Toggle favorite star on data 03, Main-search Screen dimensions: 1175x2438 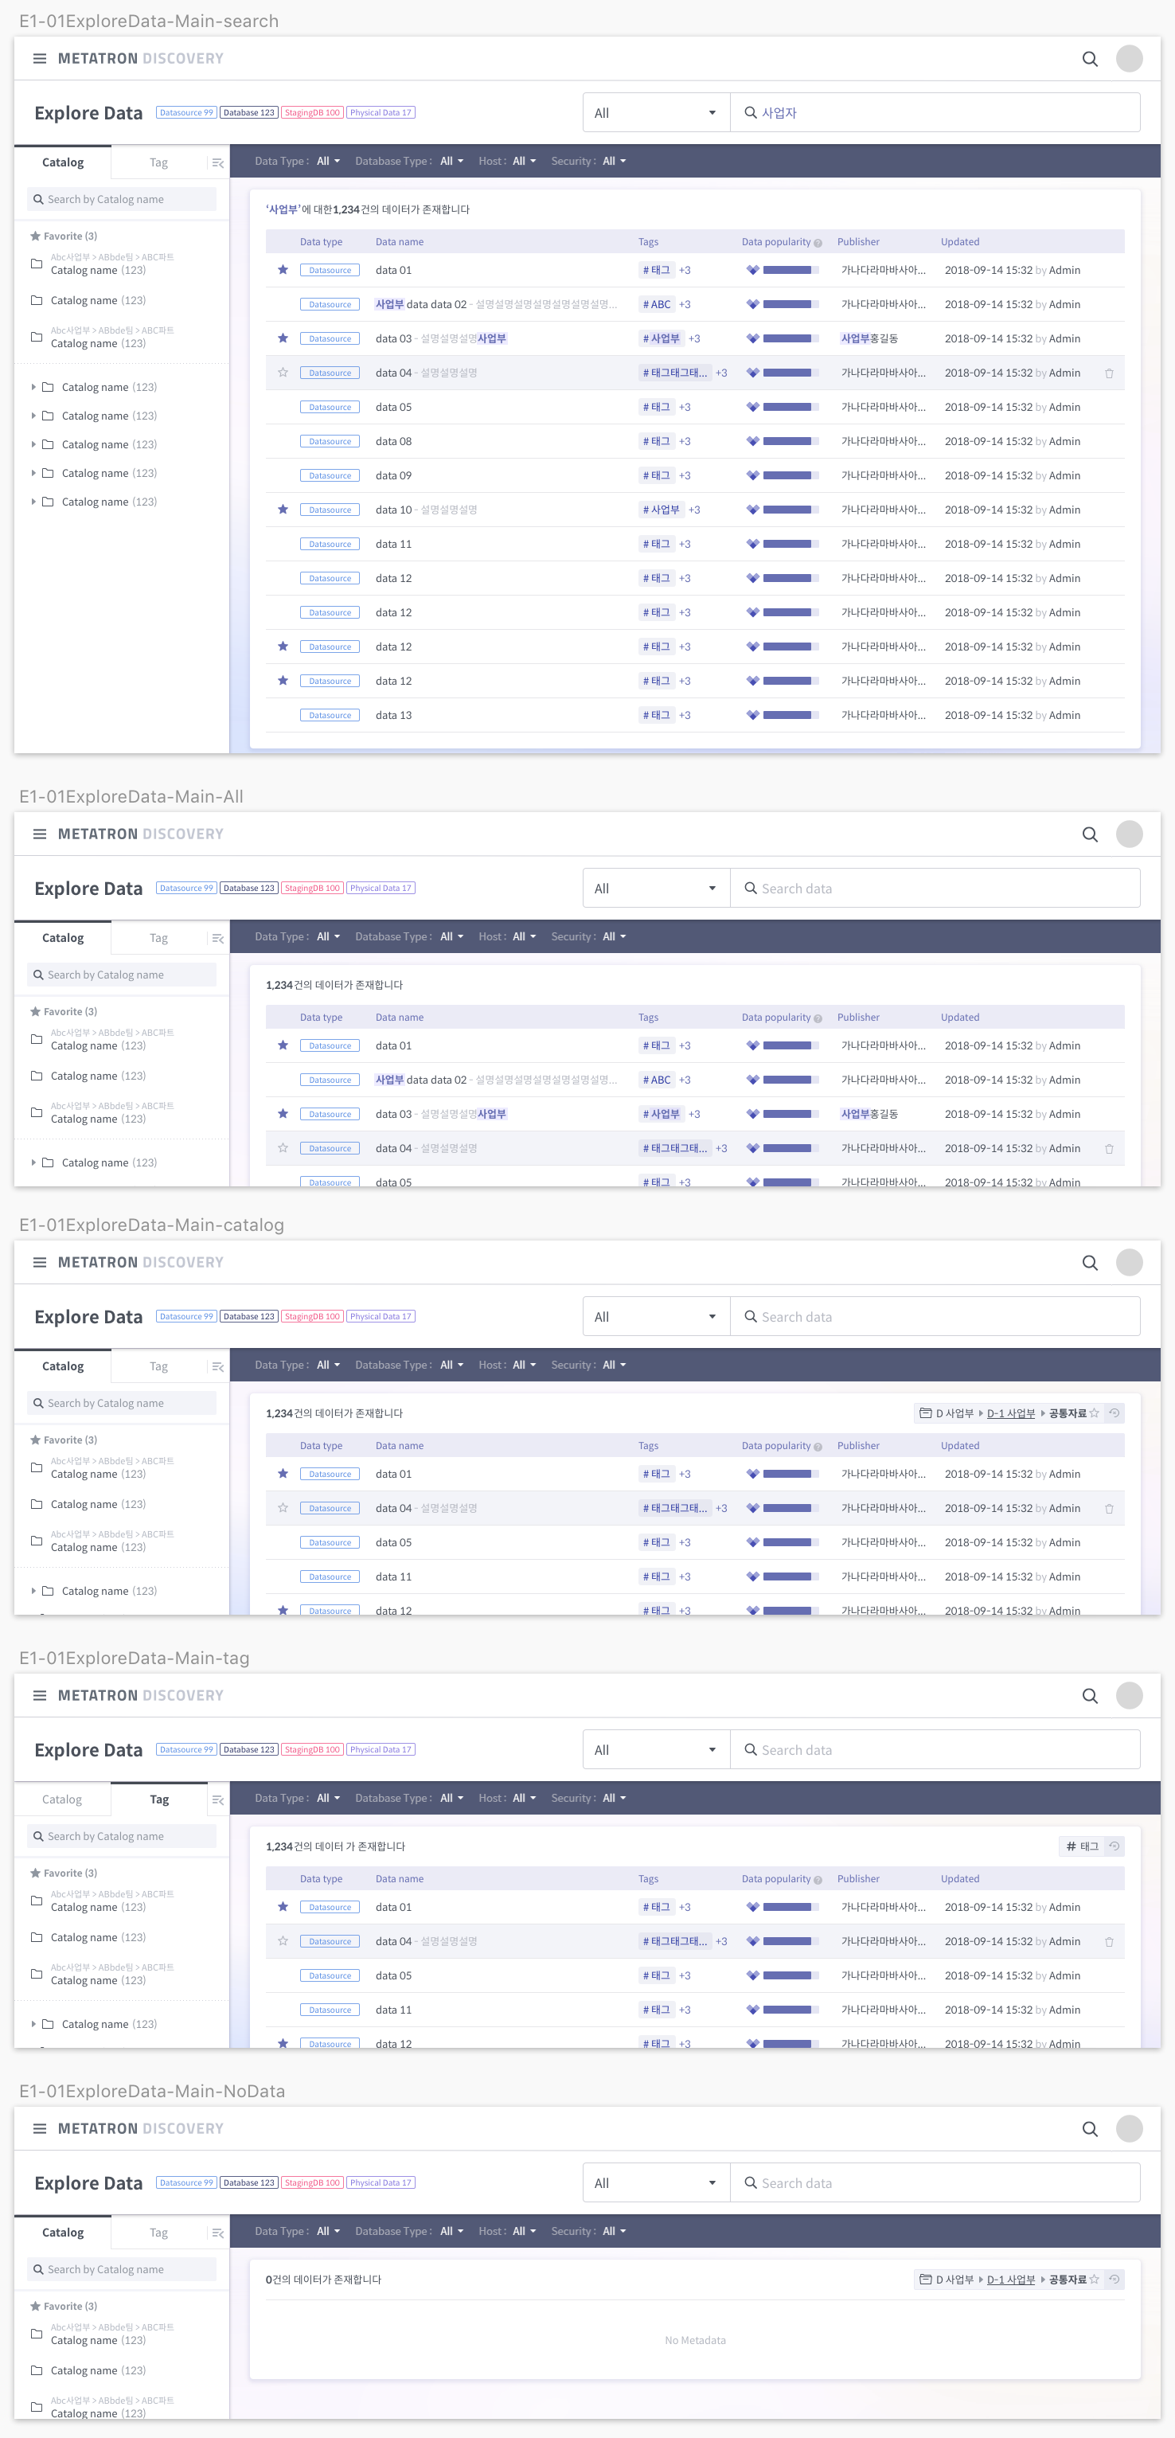click(283, 338)
